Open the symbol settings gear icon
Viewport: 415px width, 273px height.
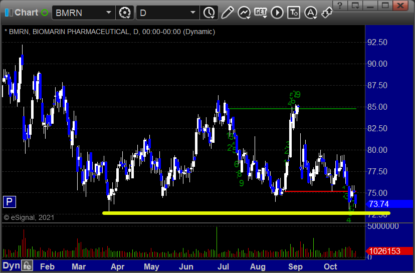[x=125, y=13]
